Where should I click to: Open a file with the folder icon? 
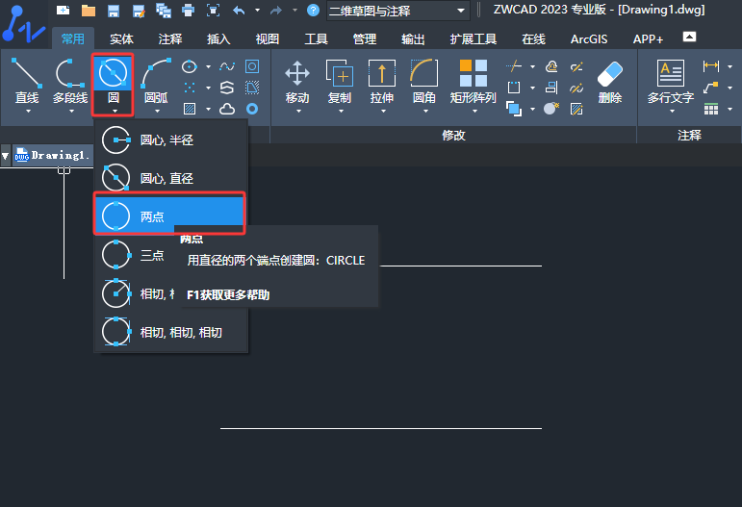(x=88, y=11)
